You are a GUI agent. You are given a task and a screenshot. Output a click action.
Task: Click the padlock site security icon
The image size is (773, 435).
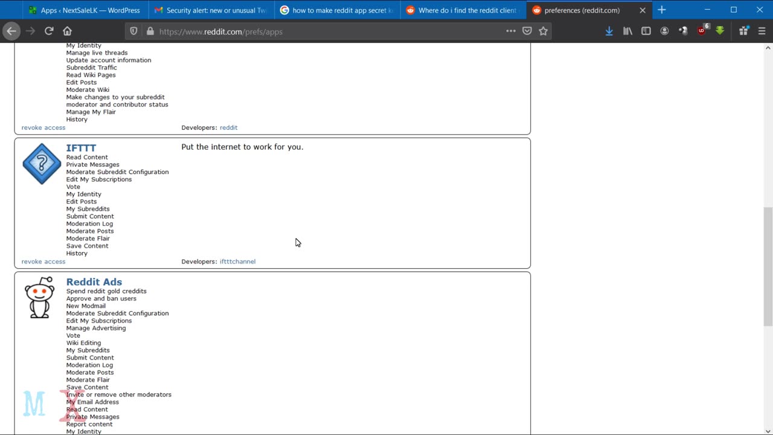point(150,31)
